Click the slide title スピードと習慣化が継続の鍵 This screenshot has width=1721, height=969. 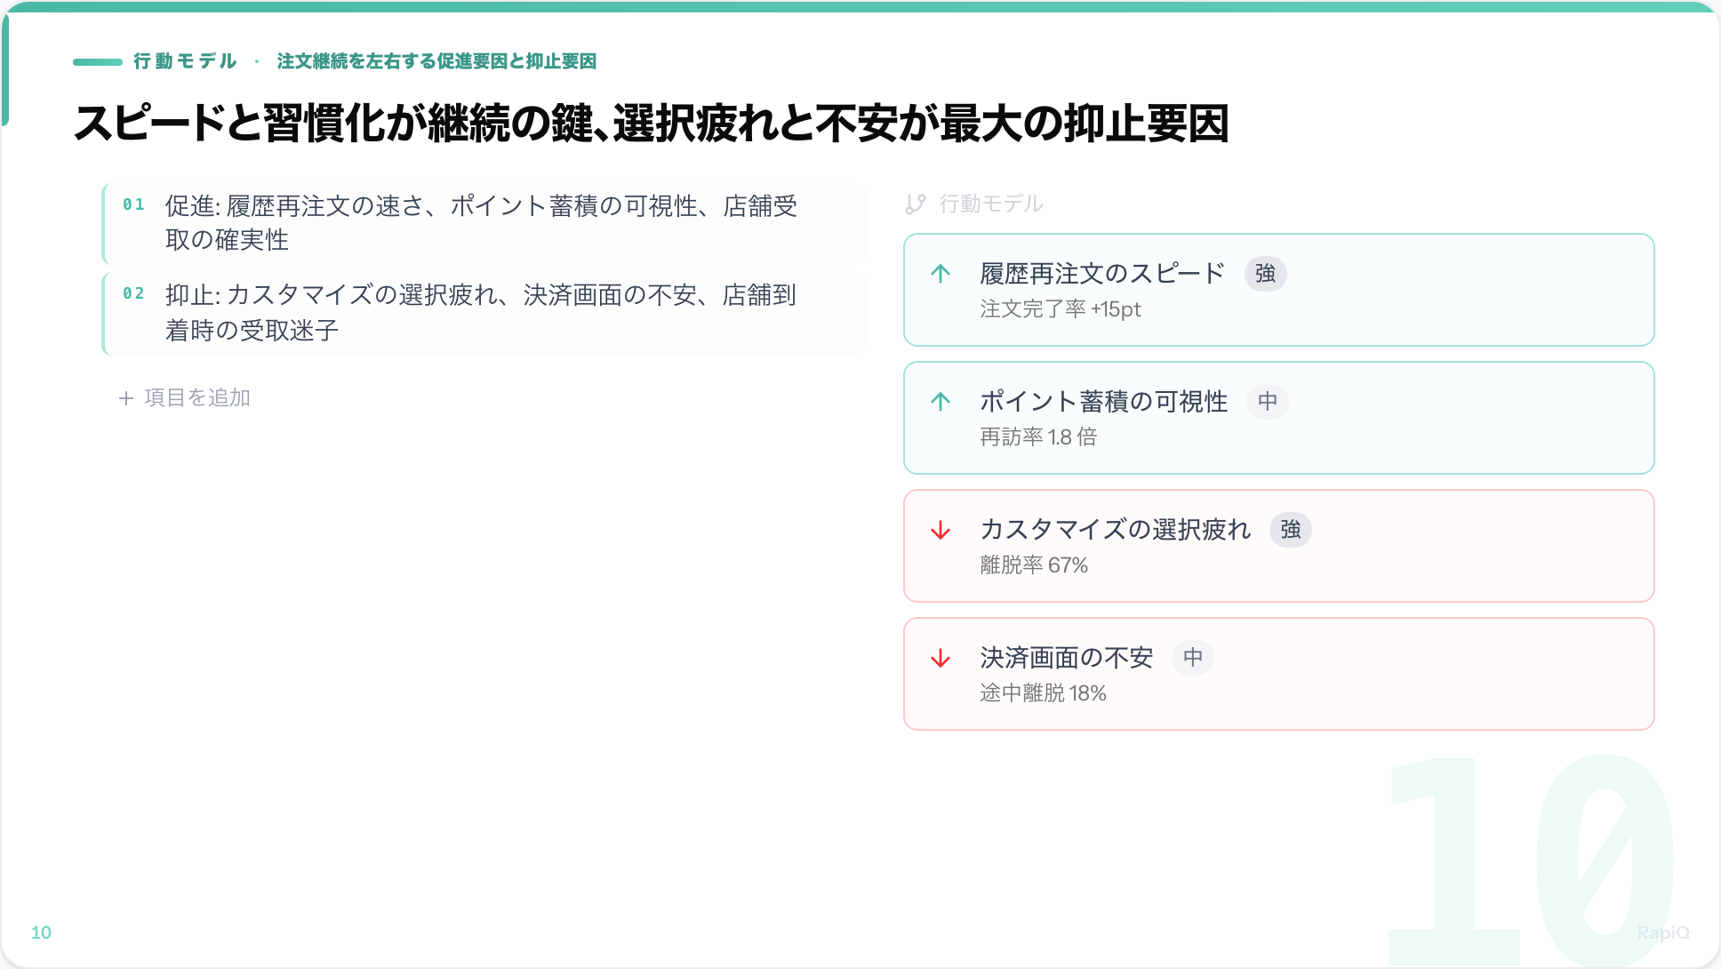point(652,123)
